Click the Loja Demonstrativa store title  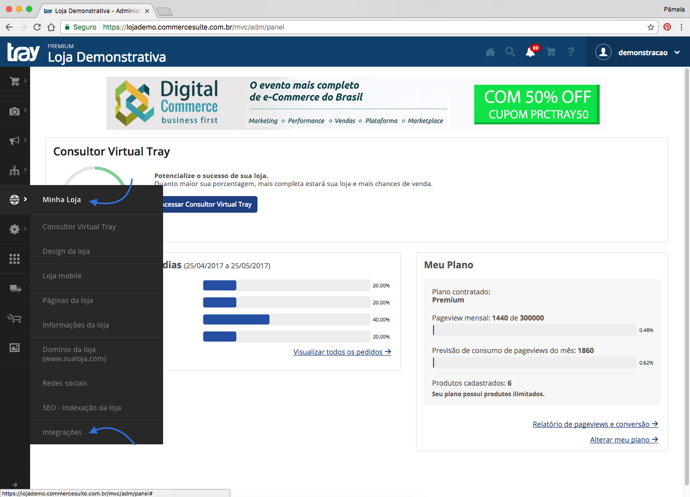click(107, 57)
